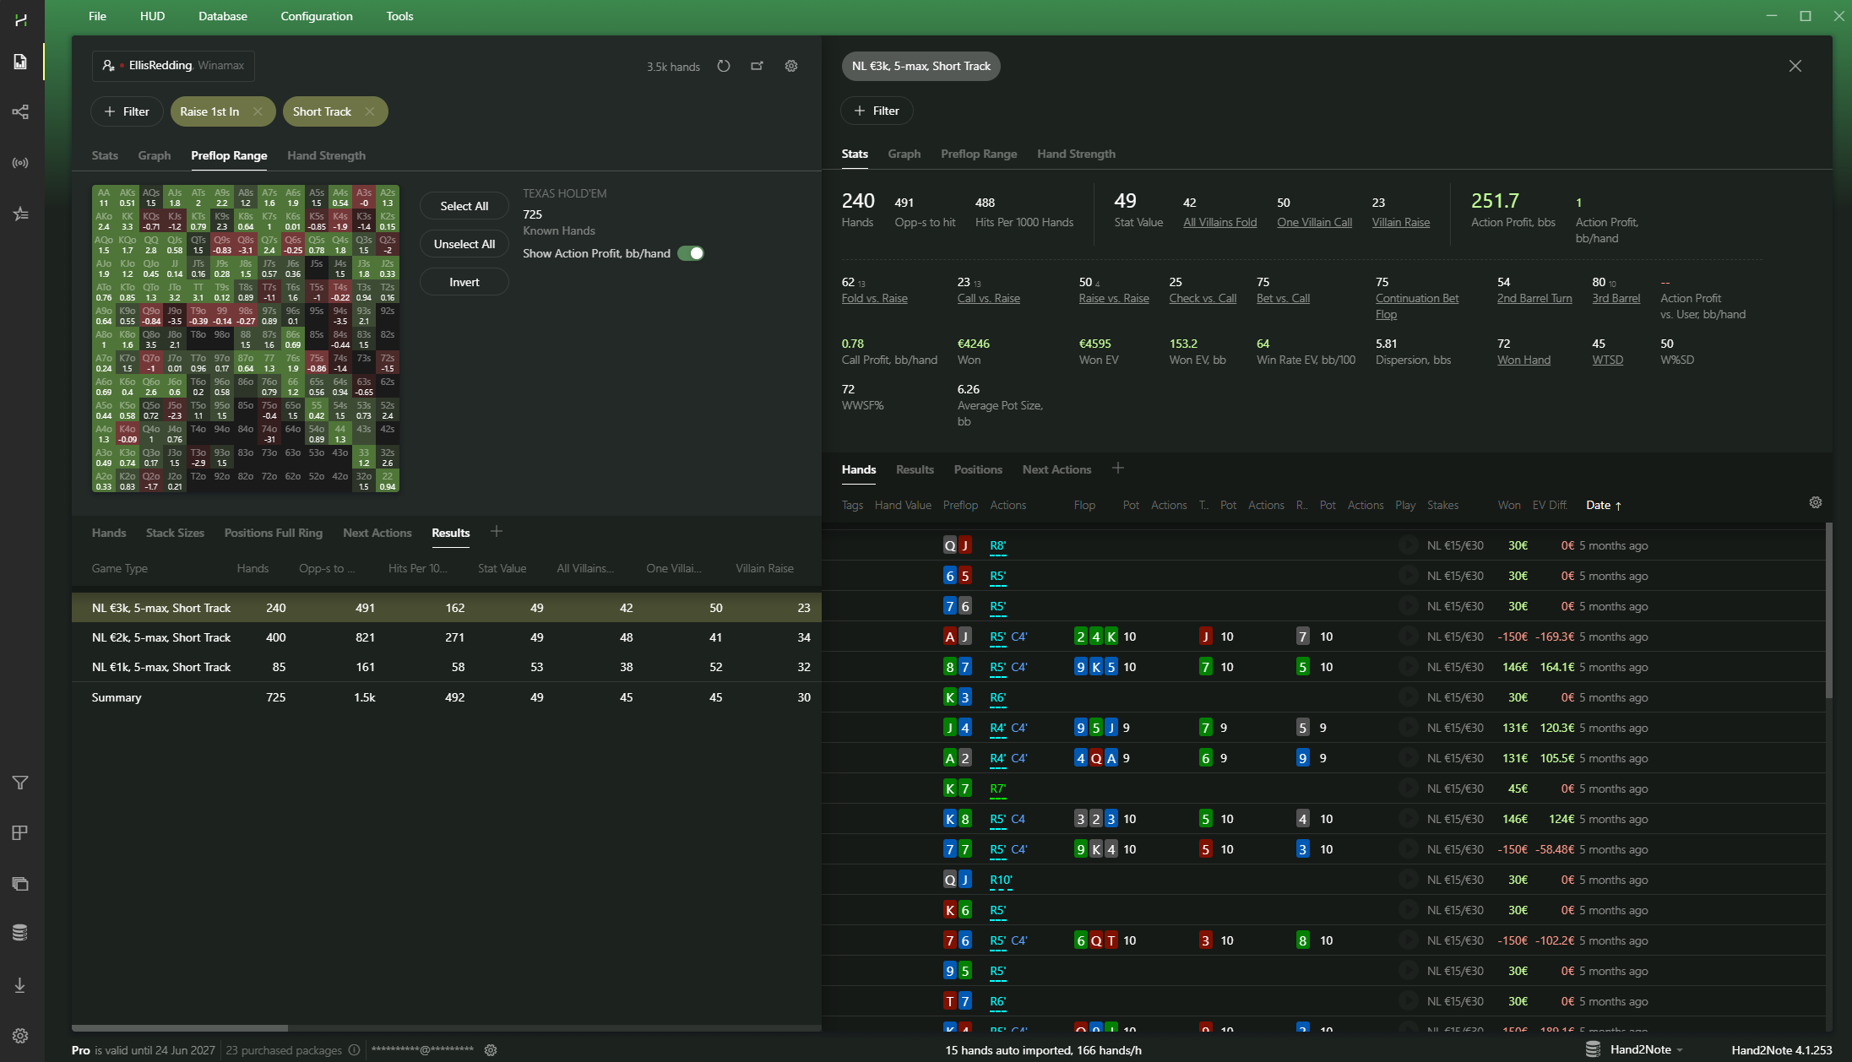
Task: Click the Select All button
Action: pos(464,206)
